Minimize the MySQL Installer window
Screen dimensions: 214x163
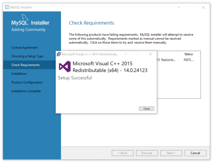pyautogui.click(x=179, y=7)
